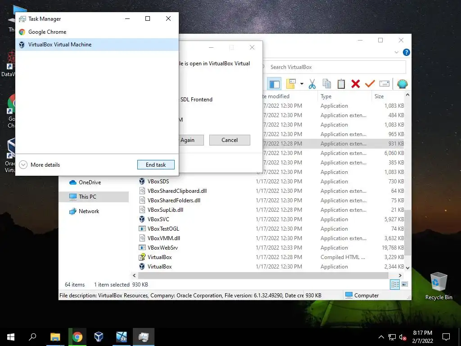Click the End task button
The height and width of the screenshot is (346, 461).
point(156,165)
